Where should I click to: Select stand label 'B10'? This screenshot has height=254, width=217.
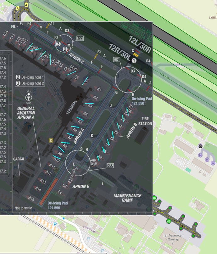tap(94, 164)
